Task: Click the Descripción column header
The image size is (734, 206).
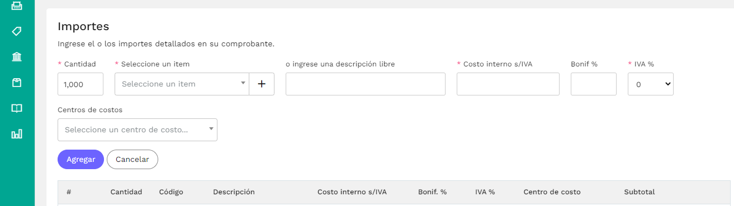Action: click(x=234, y=192)
